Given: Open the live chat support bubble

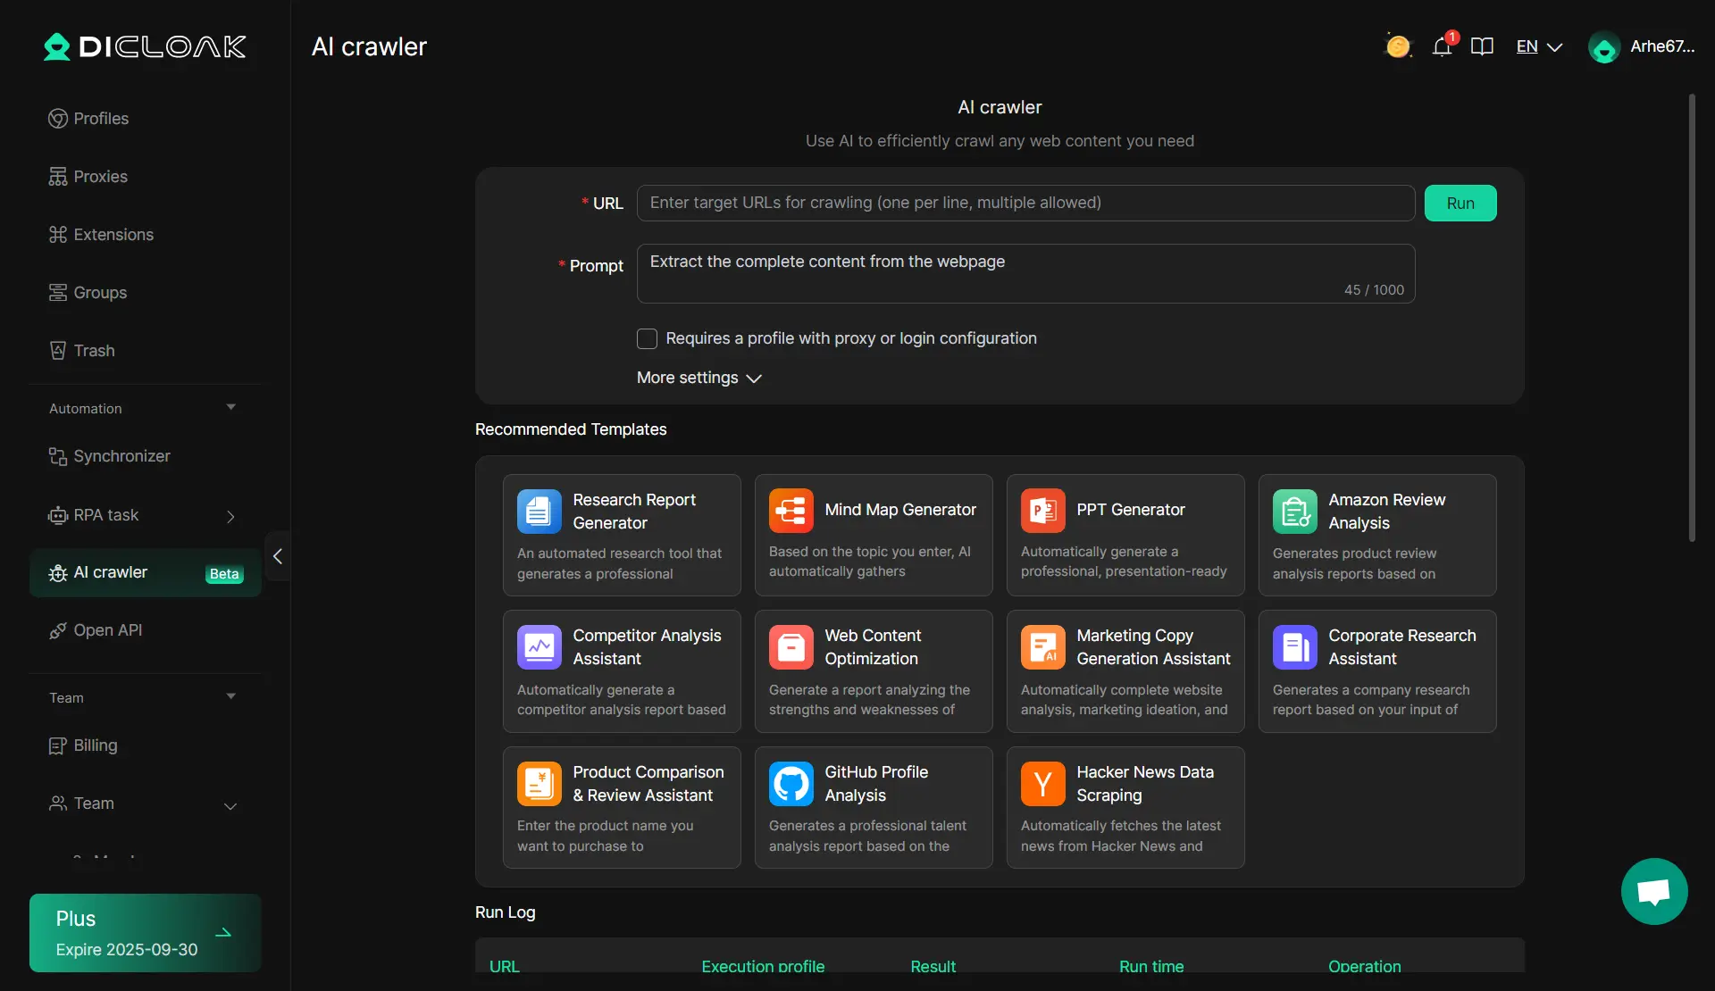Looking at the screenshot, I should 1653,891.
